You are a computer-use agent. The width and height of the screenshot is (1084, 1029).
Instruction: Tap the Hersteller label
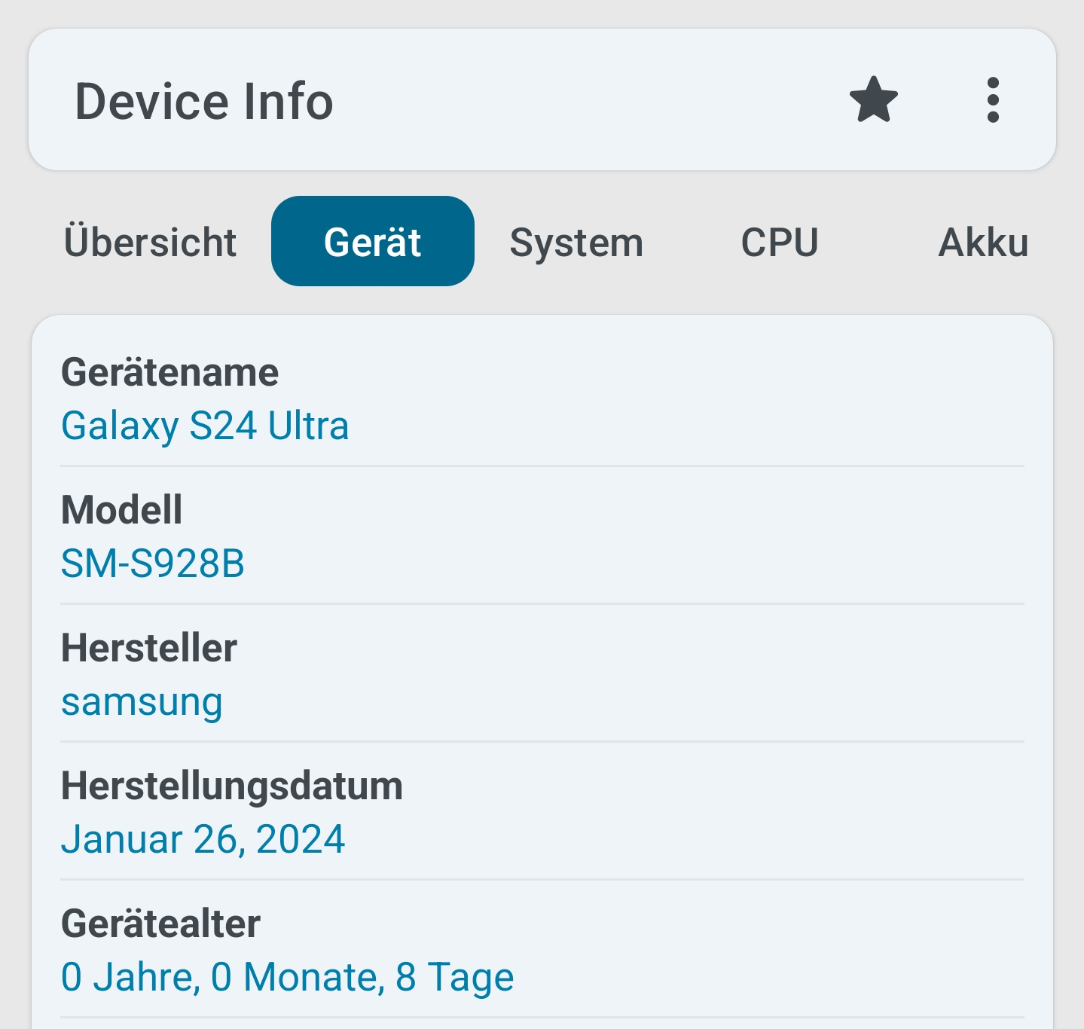(x=149, y=648)
